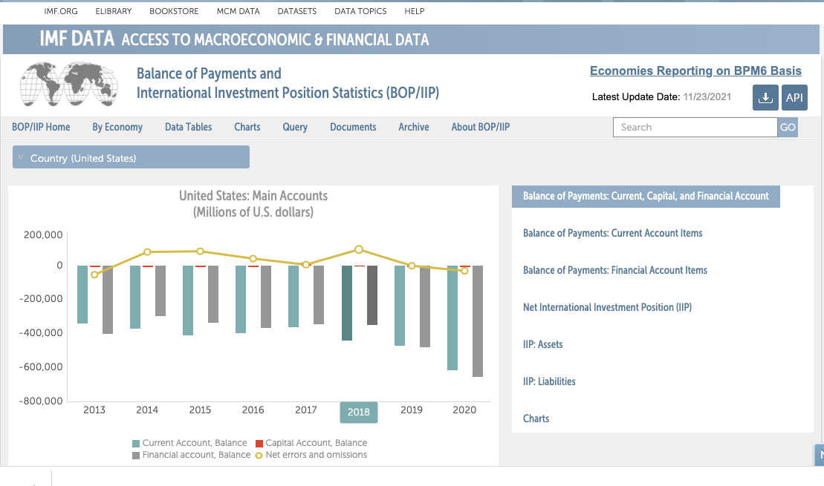The height and width of the screenshot is (486, 824).
Task: Toggle Net errors and omissions legend marker
Action: [x=259, y=456]
